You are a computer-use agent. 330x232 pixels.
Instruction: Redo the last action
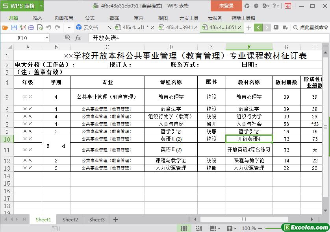57,28
